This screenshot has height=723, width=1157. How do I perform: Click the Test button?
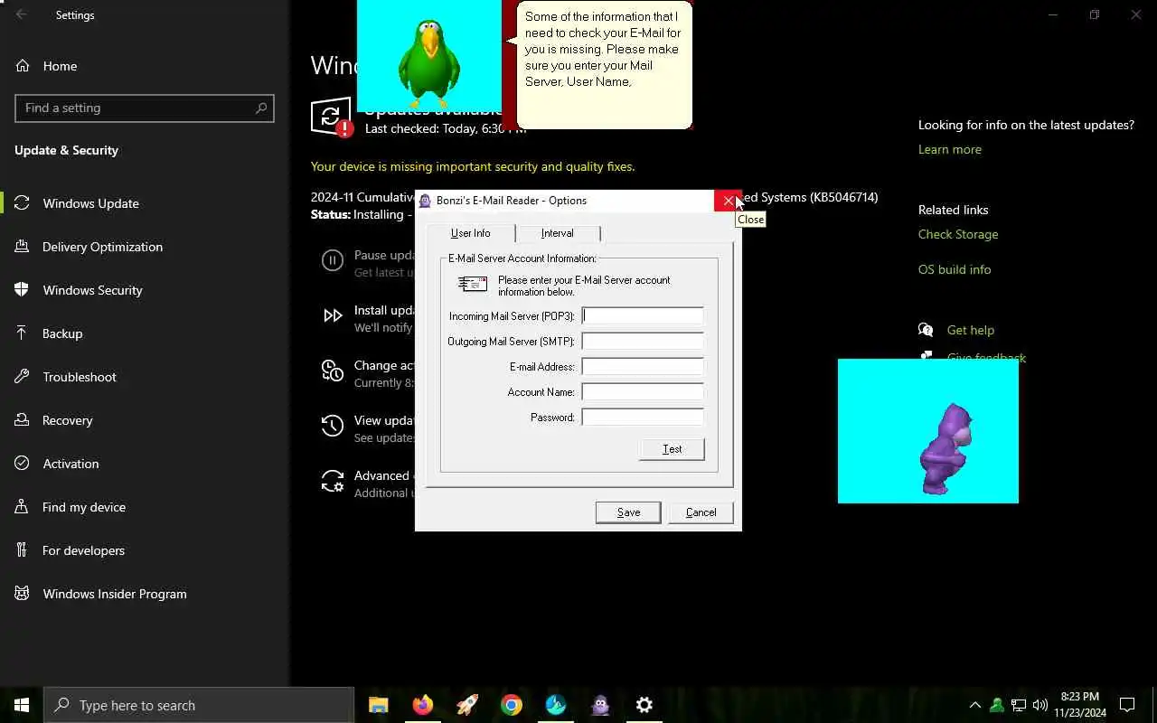pyautogui.click(x=672, y=449)
